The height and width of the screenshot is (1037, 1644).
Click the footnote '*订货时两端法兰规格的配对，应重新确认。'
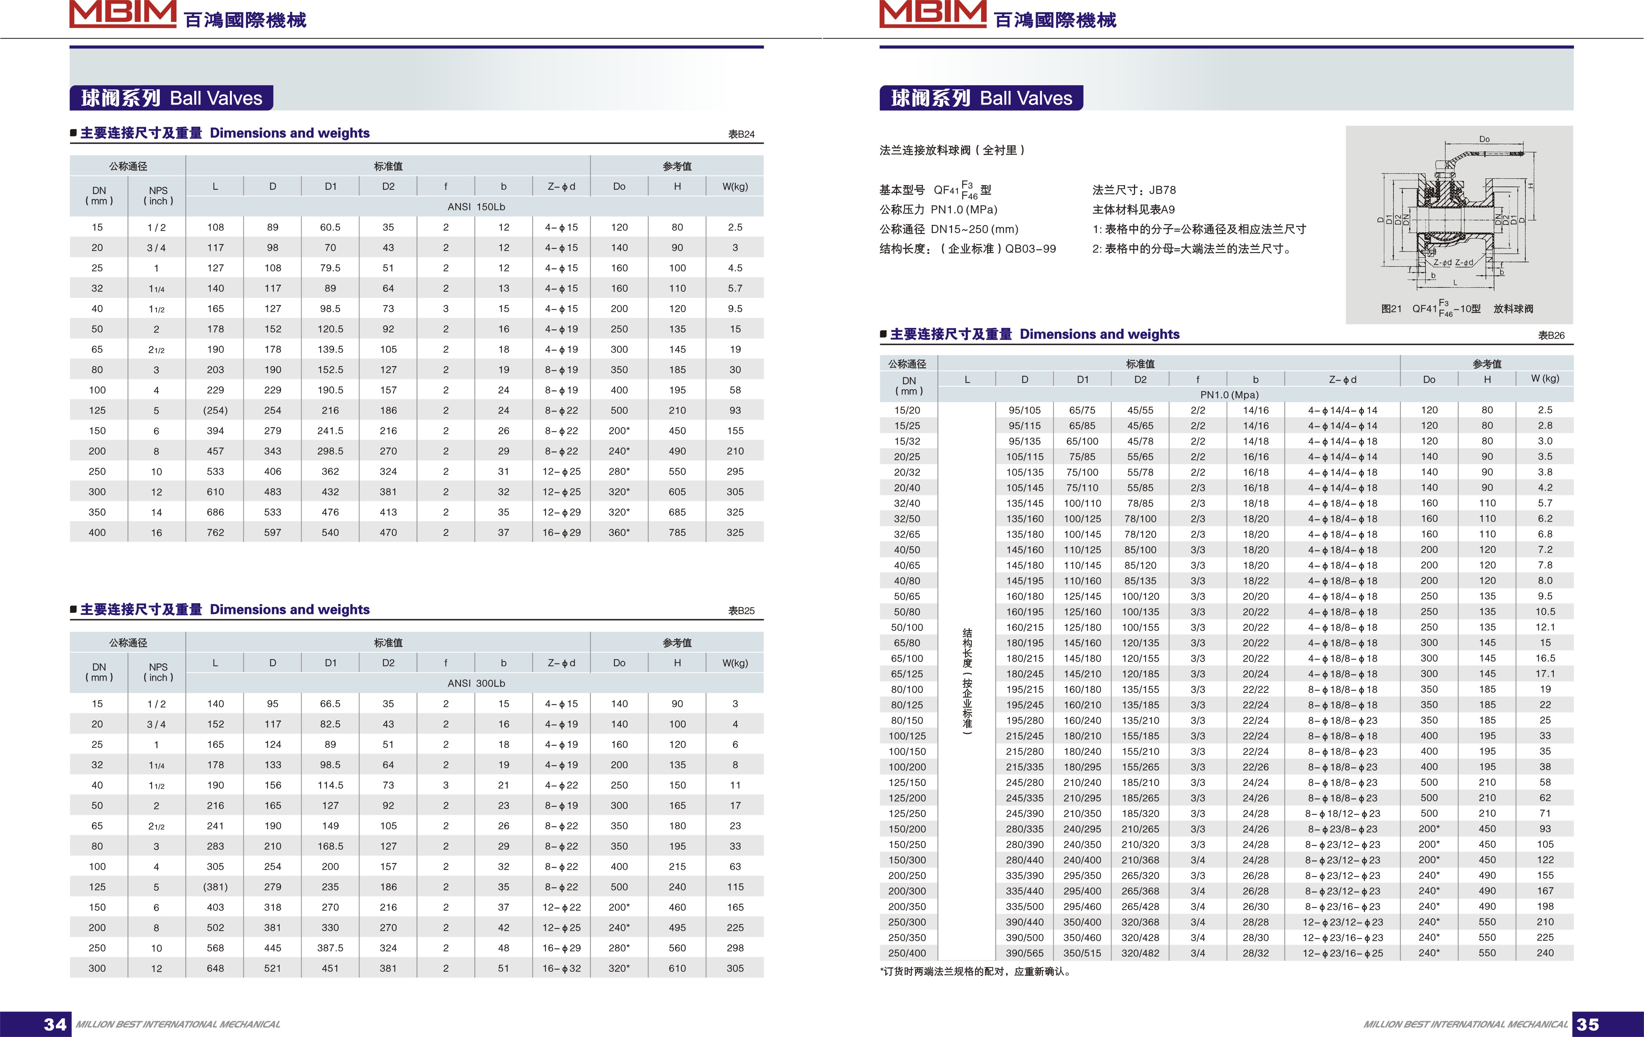coord(977,971)
